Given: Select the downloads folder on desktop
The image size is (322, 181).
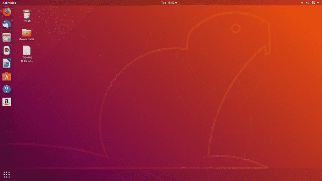Looking at the screenshot, I should tap(27, 32).
